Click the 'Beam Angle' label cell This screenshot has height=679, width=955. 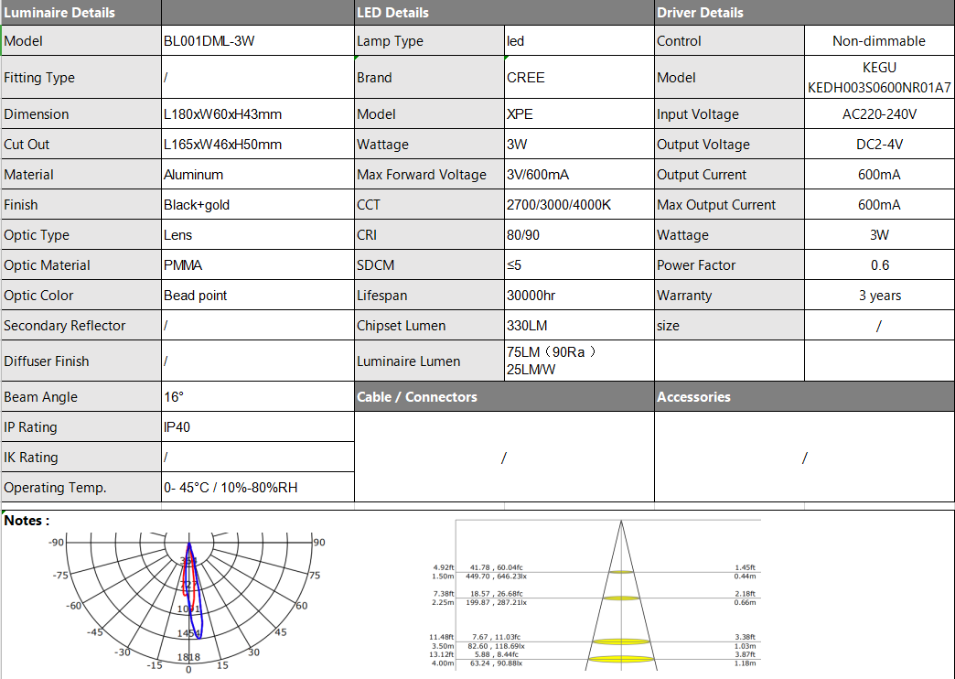point(81,397)
